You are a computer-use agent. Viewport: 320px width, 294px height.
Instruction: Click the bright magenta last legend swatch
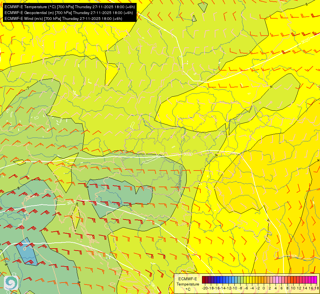315,280
